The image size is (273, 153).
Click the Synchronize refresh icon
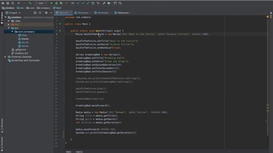click(13, 3)
